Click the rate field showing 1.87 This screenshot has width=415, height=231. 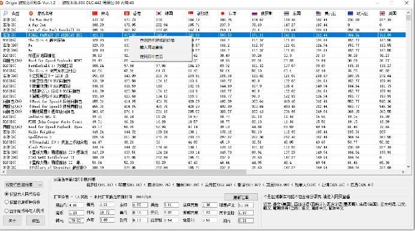245,212
